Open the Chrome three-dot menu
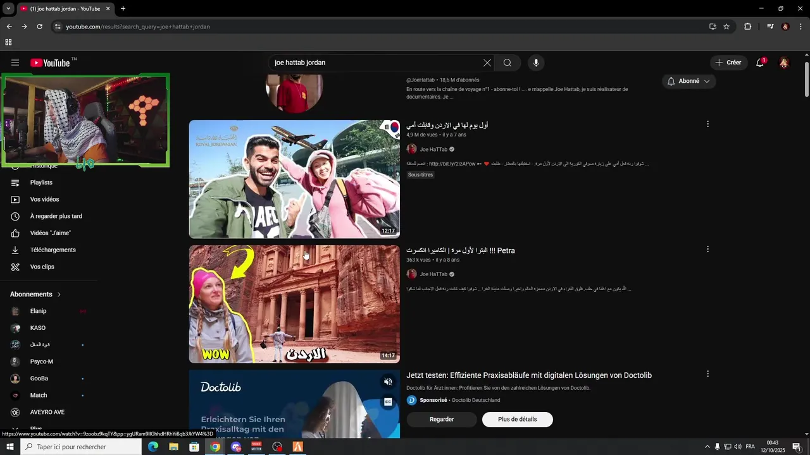This screenshot has height=455, width=810. (x=801, y=27)
